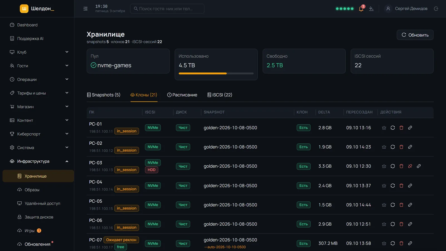Image resolution: width=446 pixels, height=251 pixels.
Task: Expand the Тарифы и цены section
Action: coord(39,93)
